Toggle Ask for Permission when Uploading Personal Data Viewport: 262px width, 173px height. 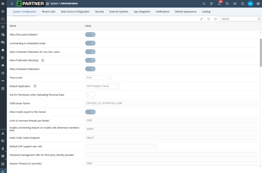pyautogui.click(x=90, y=95)
